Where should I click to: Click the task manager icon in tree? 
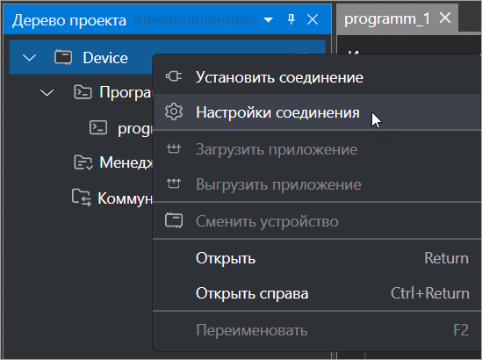[x=83, y=162]
